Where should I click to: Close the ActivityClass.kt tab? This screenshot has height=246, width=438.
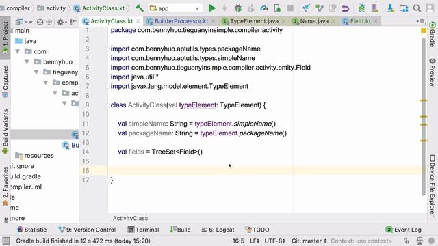point(138,21)
